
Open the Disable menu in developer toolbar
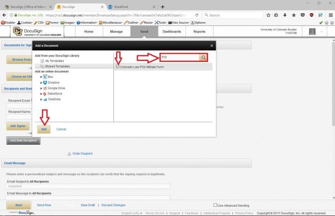pyautogui.click(x=8, y=23)
